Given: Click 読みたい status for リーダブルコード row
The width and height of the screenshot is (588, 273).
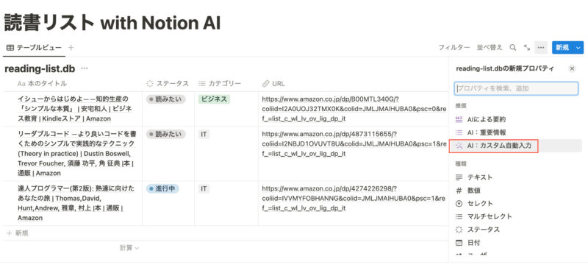Looking at the screenshot, I should coord(166,134).
